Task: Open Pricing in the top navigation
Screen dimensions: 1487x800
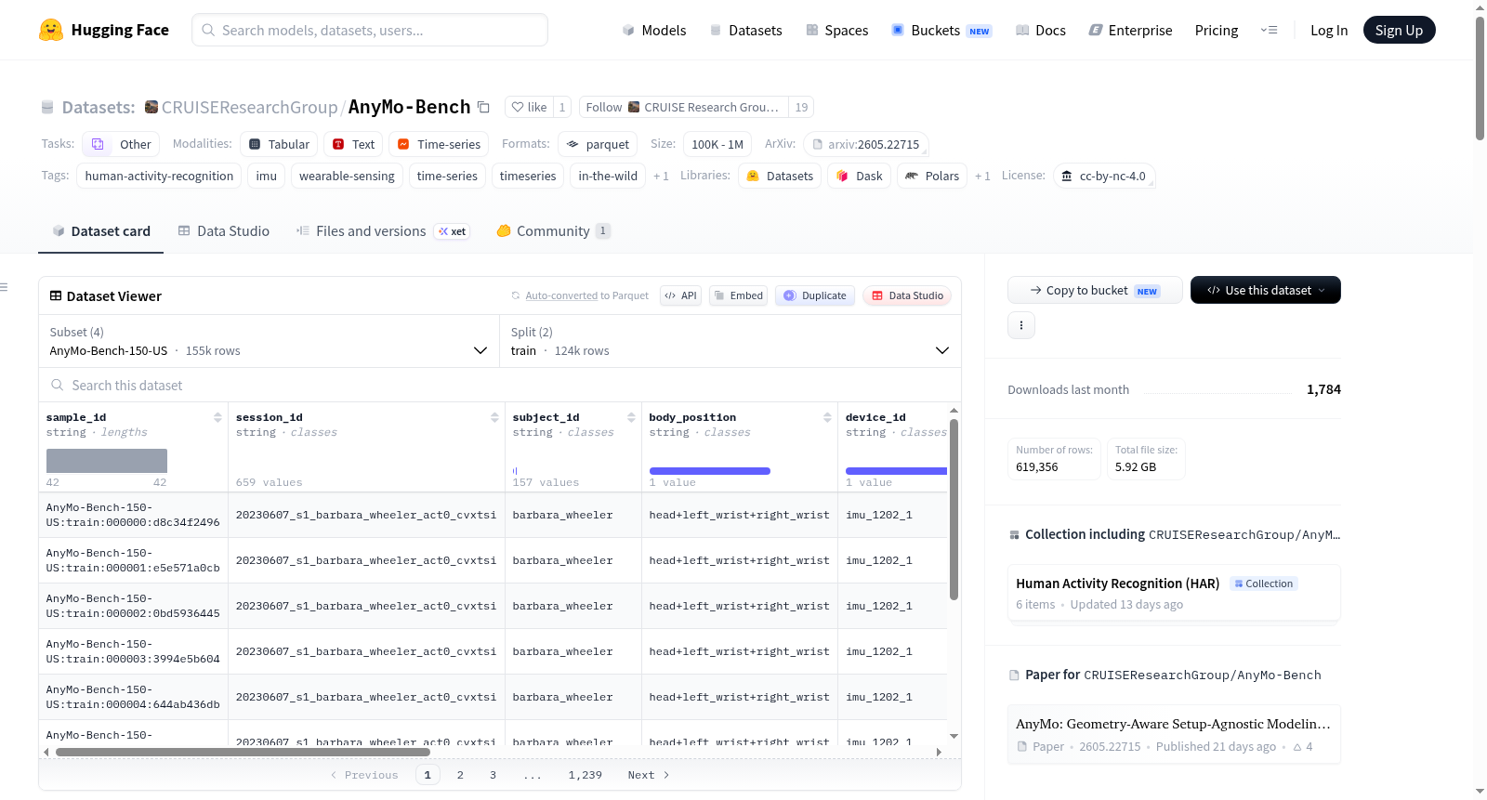Action: pyautogui.click(x=1217, y=30)
